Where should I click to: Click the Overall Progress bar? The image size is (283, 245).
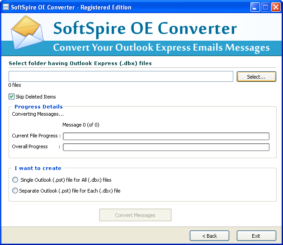(166, 147)
